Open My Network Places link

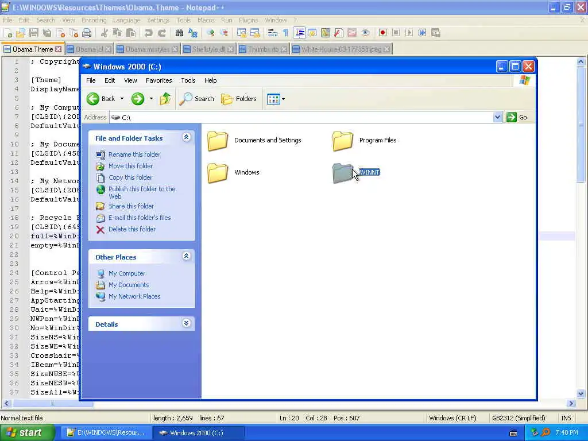coord(134,296)
